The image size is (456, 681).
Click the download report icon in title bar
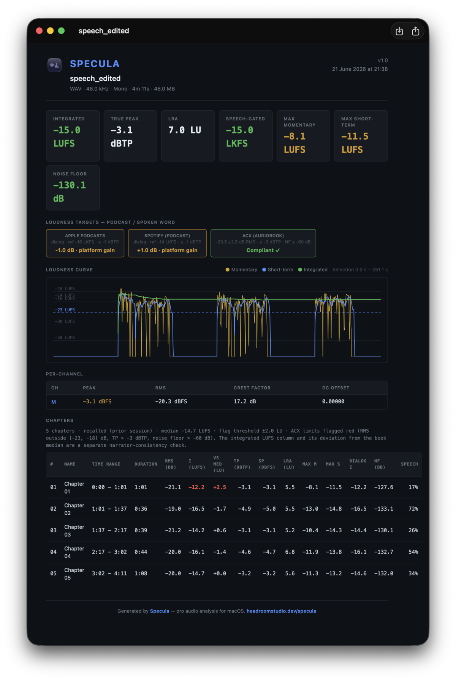tap(399, 31)
